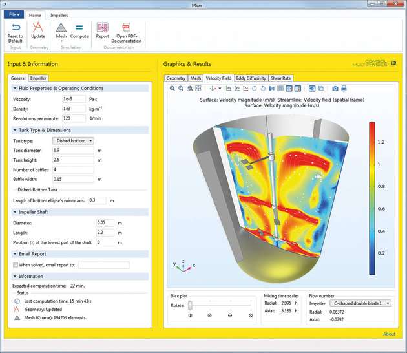Open the default view dropdown arrow
407x353 pixels.
pos(220,89)
